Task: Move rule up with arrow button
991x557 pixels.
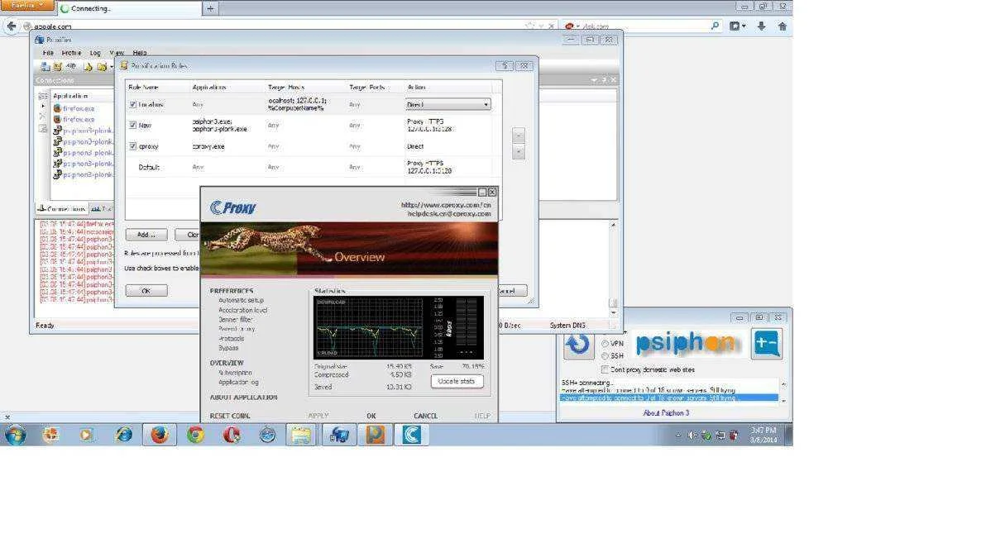Action: 519,136
